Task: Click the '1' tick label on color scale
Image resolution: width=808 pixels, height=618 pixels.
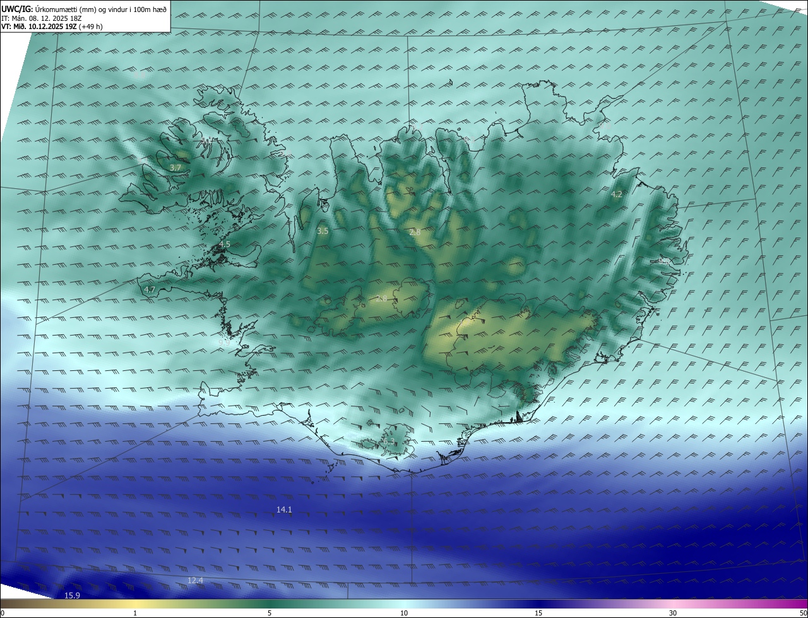Action: tap(135, 613)
